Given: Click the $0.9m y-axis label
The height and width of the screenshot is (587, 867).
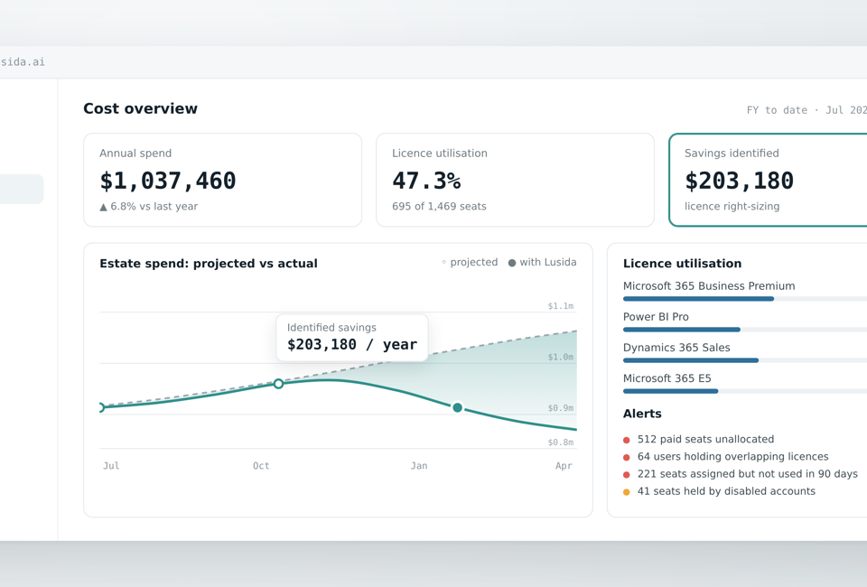Looking at the screenshot, I should [x=561, y=408].
